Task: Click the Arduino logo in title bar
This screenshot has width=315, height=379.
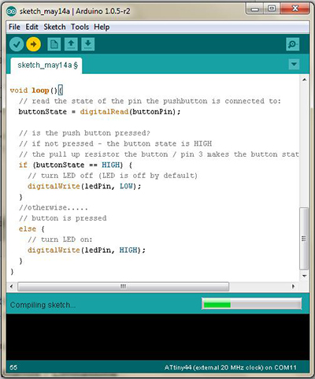Action: click(11, 11)
